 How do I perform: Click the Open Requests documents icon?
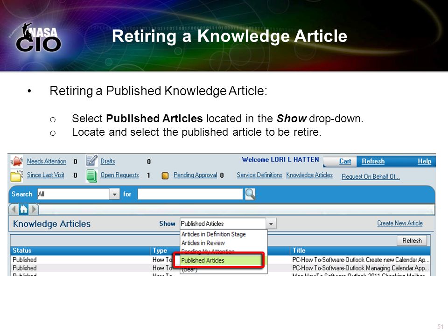click(91, 175)
